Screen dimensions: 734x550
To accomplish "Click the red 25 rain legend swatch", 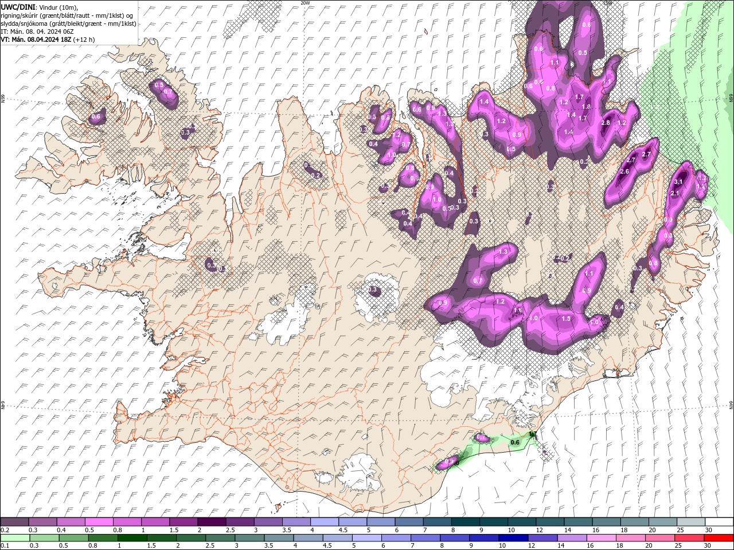I will point(689,537).
